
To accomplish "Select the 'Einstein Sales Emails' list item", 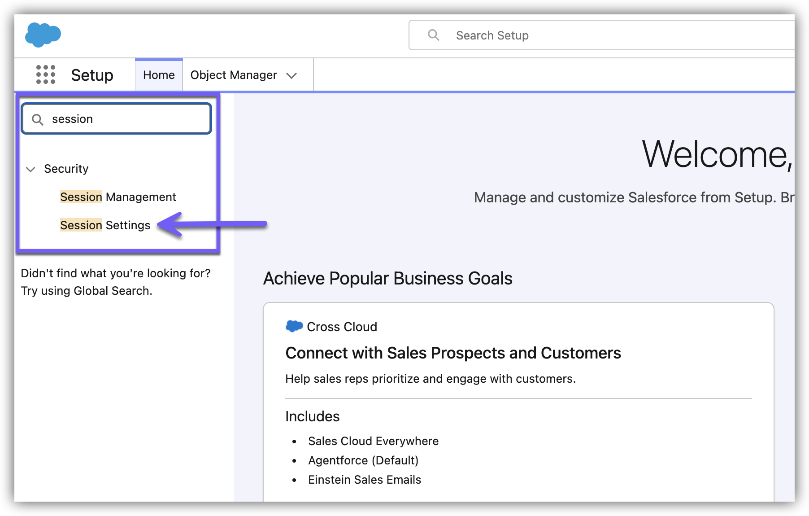I will click(x=365, y=480).
